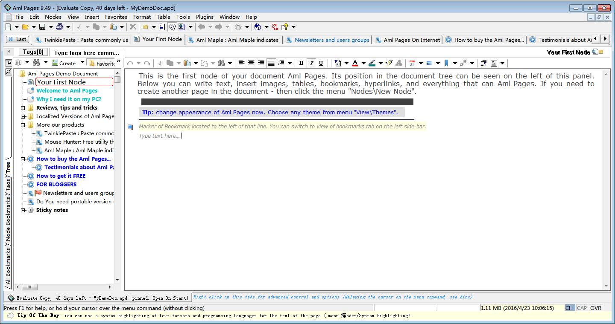Toggle bold formatting
The height and width of the screenshot is (324, 615).
(x=301, y=63)
